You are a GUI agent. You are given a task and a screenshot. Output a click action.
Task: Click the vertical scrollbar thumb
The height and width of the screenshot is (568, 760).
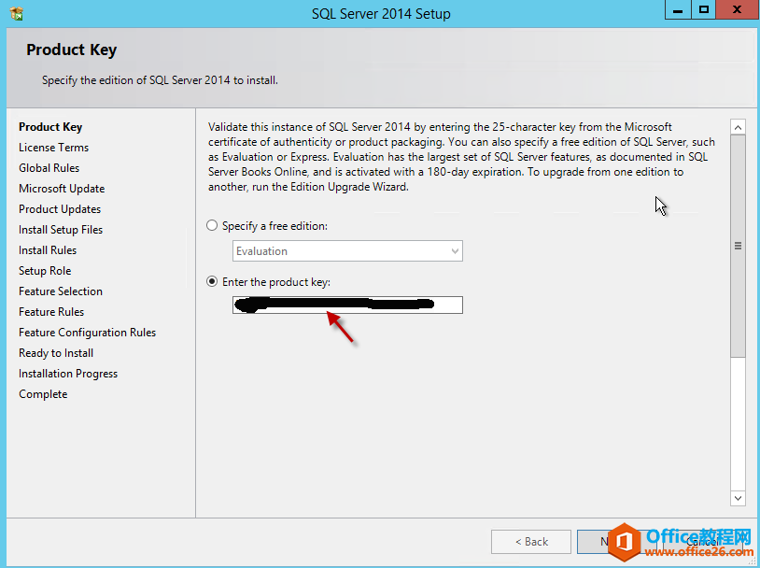tap(738, 247)
